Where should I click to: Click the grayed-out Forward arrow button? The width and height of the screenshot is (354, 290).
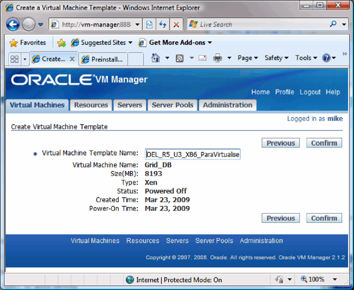pos(28,24)
